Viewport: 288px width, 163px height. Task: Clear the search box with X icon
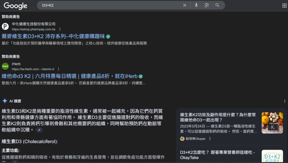[185, 5]
